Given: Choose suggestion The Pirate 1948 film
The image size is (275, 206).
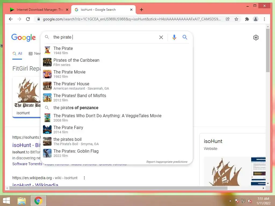Looking at the screenshot, I should (x=117, y=50).
